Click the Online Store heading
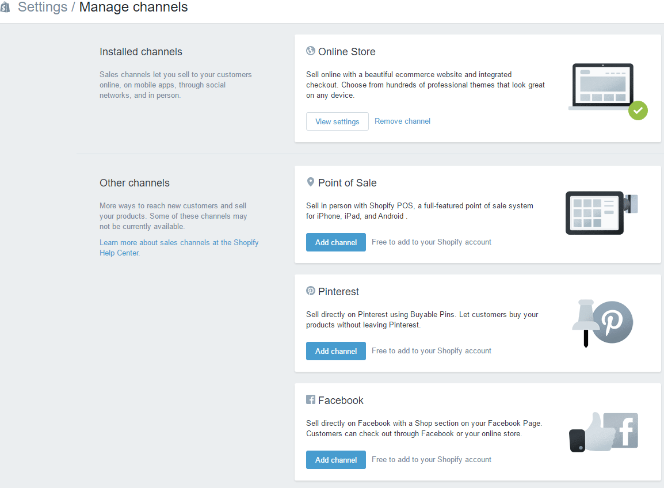Viewport: 664px width, 488px height. coord(346,52)
